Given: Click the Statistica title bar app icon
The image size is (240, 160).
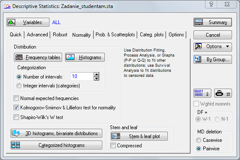Looking at the screenshot, I should [x=7, y=6].
